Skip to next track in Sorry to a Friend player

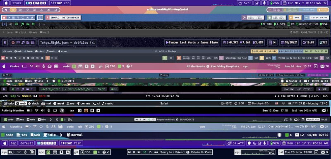pyautogui.click(x=139, y=152)
